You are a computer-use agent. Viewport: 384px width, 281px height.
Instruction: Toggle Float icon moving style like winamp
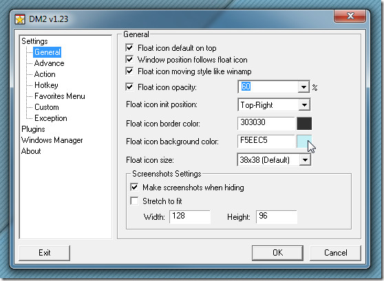(129, 71)
